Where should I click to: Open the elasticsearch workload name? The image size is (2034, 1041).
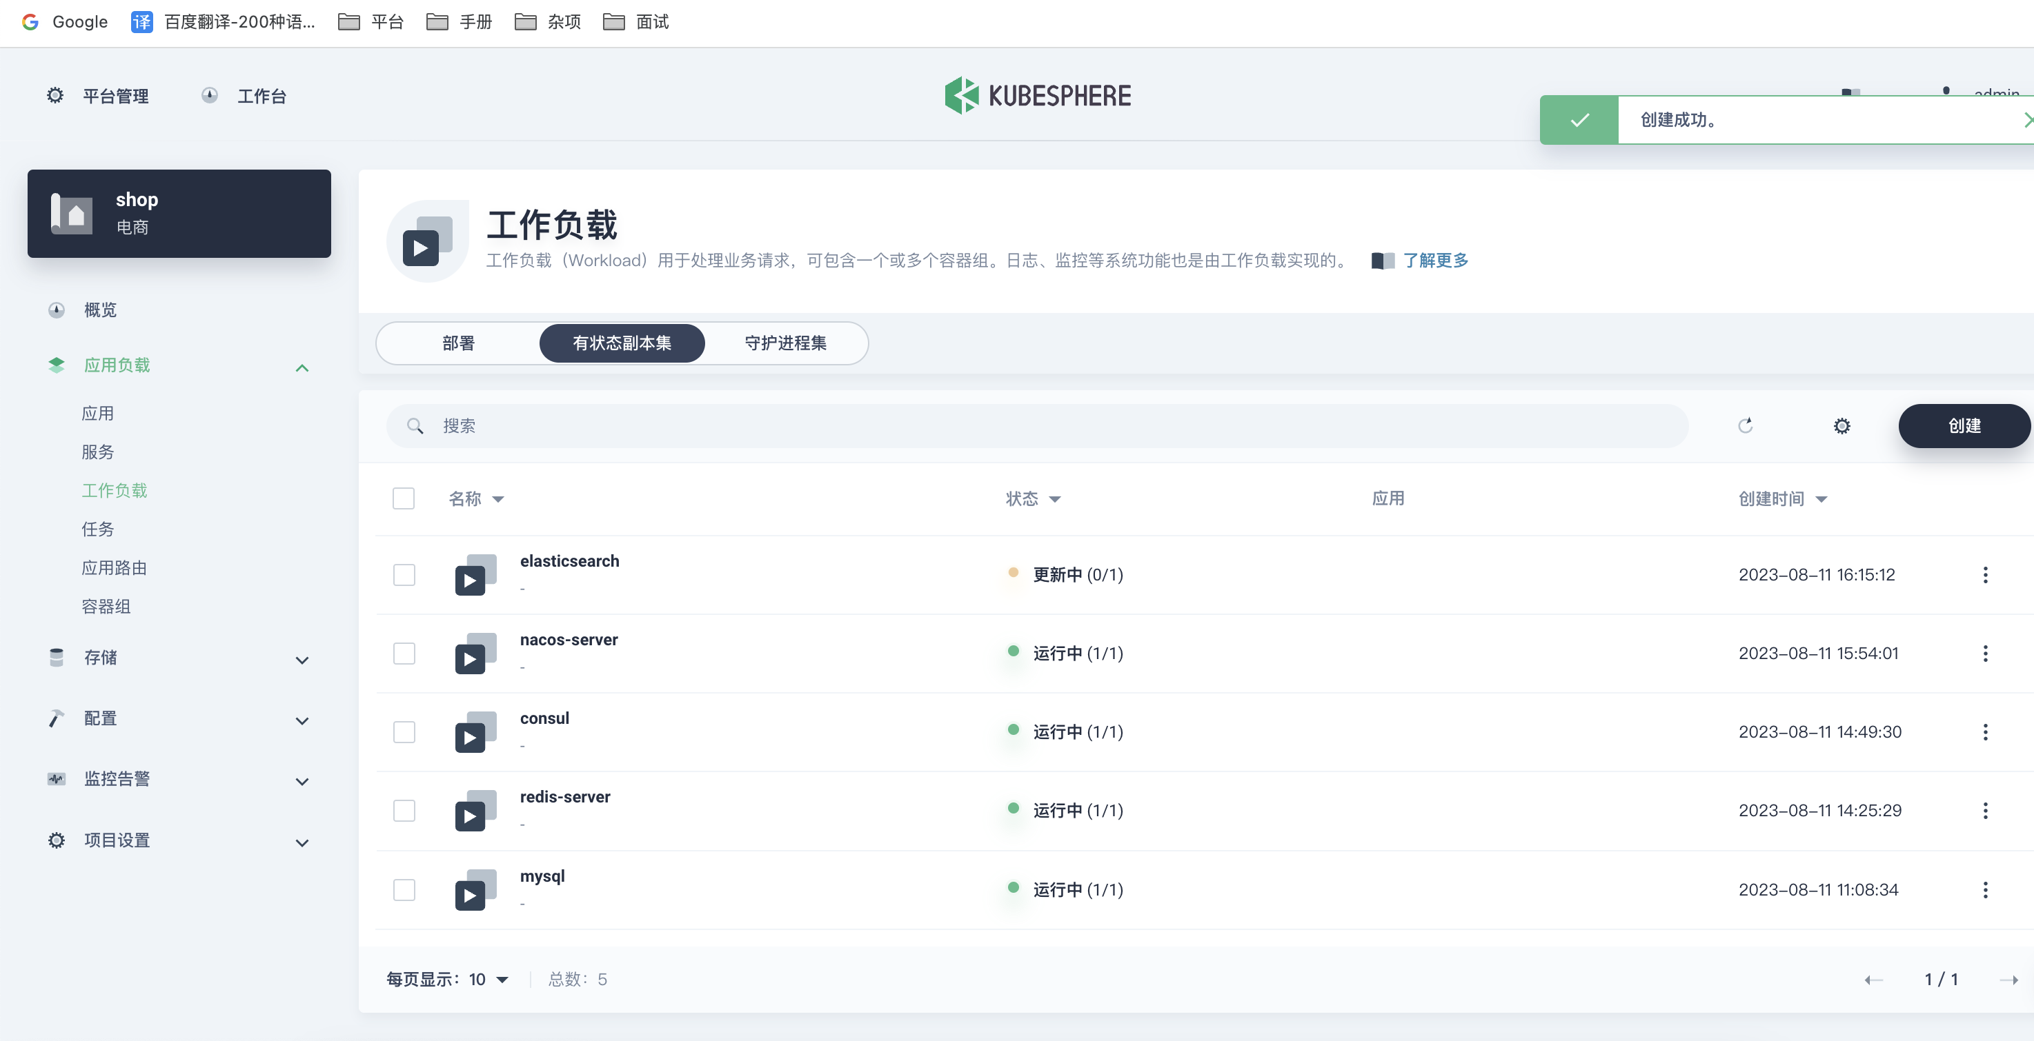[569, 561]
